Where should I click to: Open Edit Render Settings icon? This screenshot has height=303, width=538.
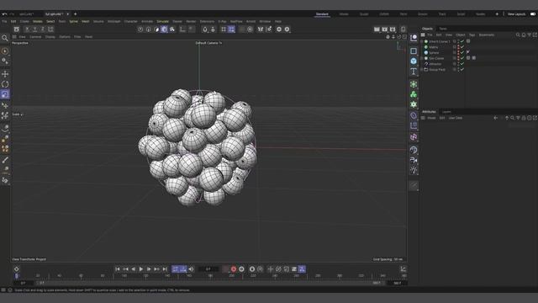point(393,29)
